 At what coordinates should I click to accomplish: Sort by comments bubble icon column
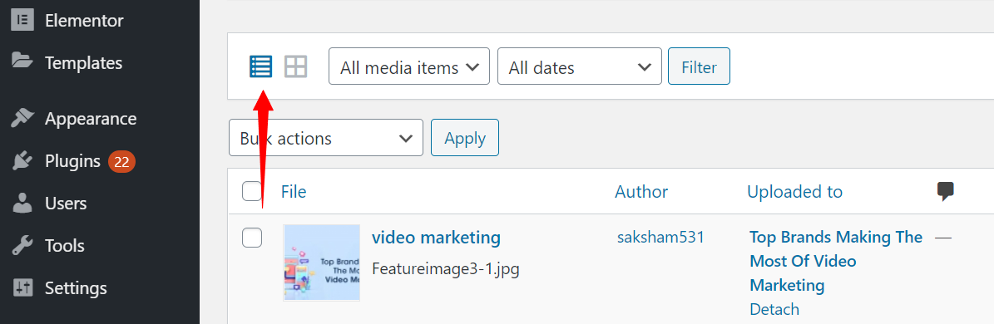point(945,191)
